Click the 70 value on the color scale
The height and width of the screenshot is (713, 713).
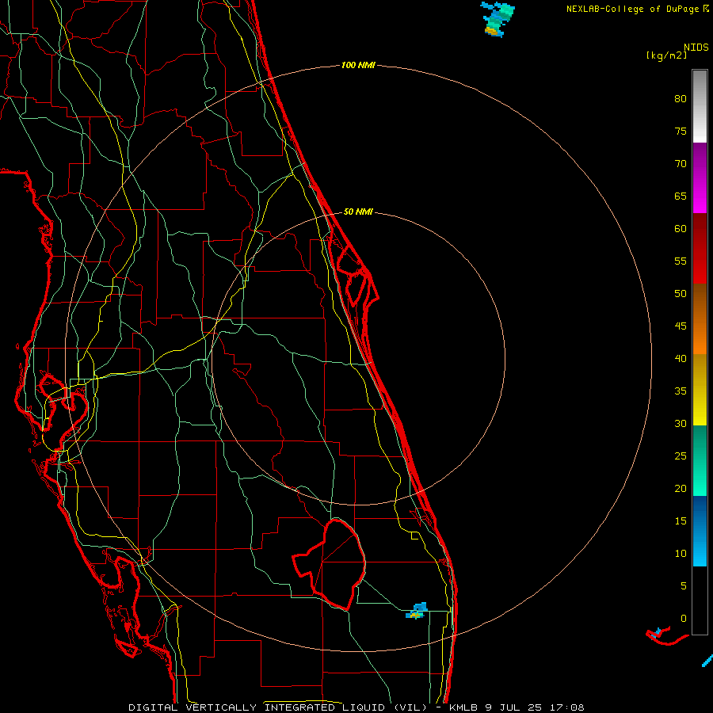(x=681, y=164)
